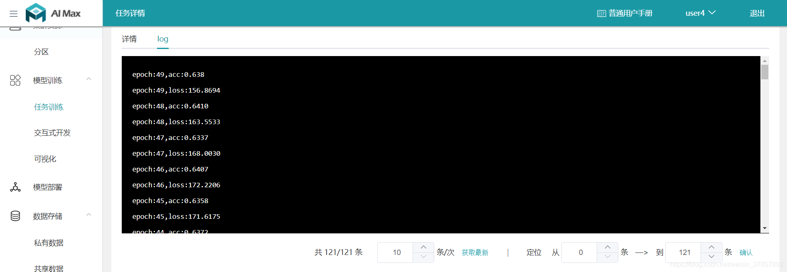The width and height of the screenshot is (787, 272).
Task: Click the 共 121/121 条 count text
Action: [x=339, y=252]
